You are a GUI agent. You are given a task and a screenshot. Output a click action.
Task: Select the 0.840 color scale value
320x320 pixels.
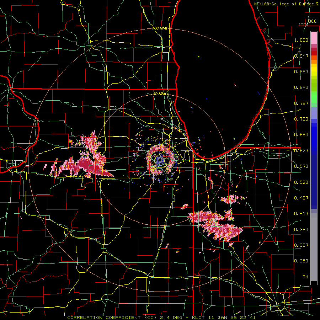tap(301, 87)
